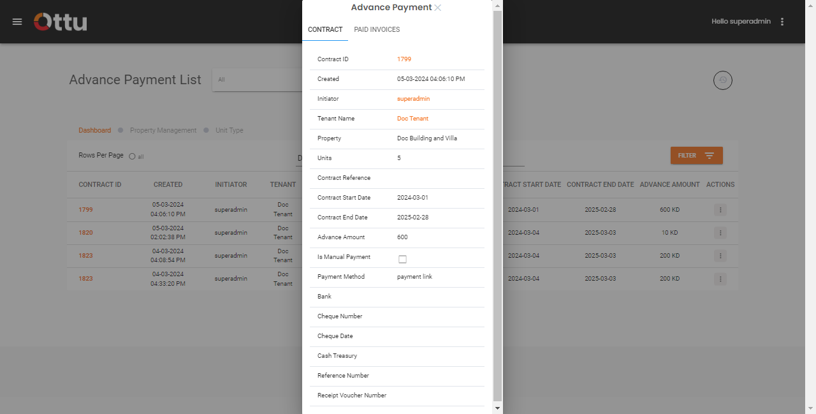
Task: Enable the Is Manual Payment checkbox
Action: coord(402,258)
